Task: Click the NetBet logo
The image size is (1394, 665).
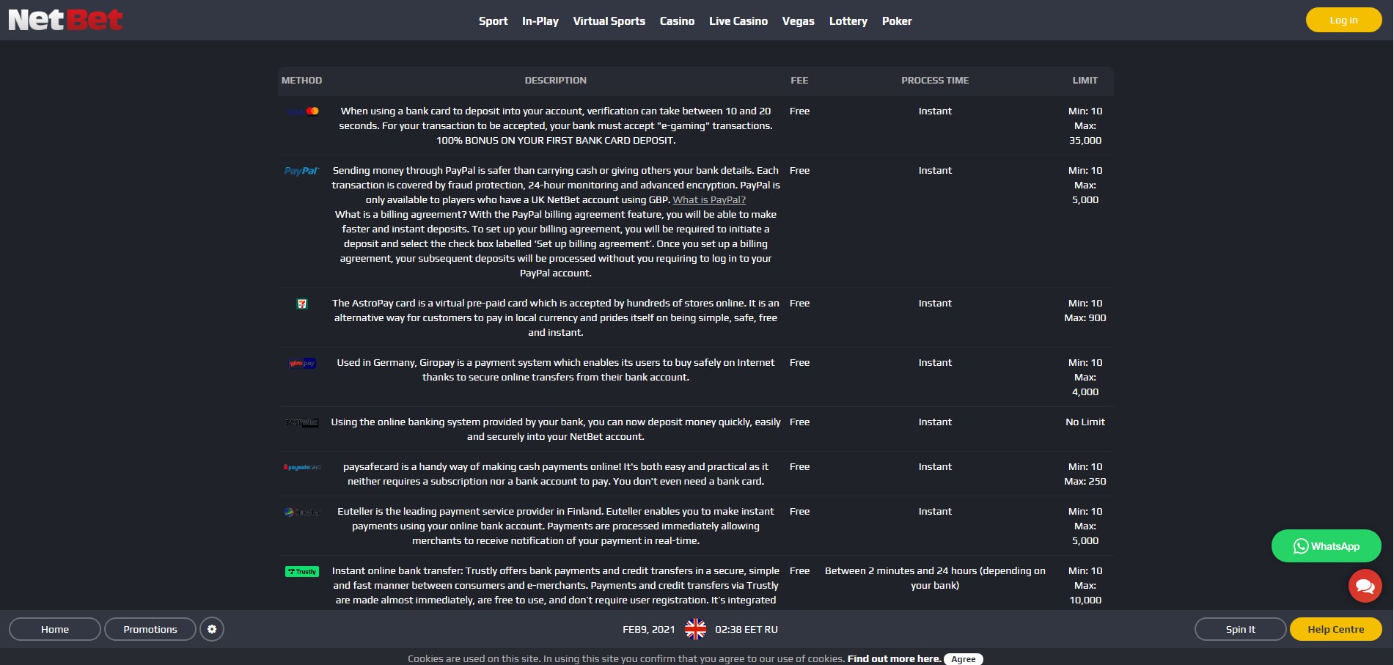Action: (65, 20)
